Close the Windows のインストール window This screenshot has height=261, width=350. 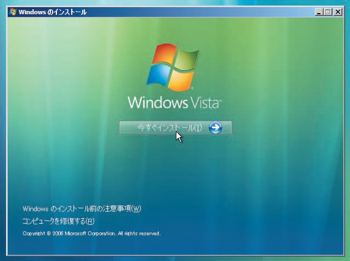[x=338, y=12]
